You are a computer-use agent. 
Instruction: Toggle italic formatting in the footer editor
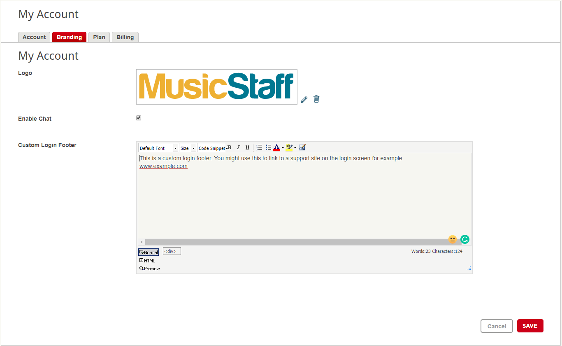238,147
